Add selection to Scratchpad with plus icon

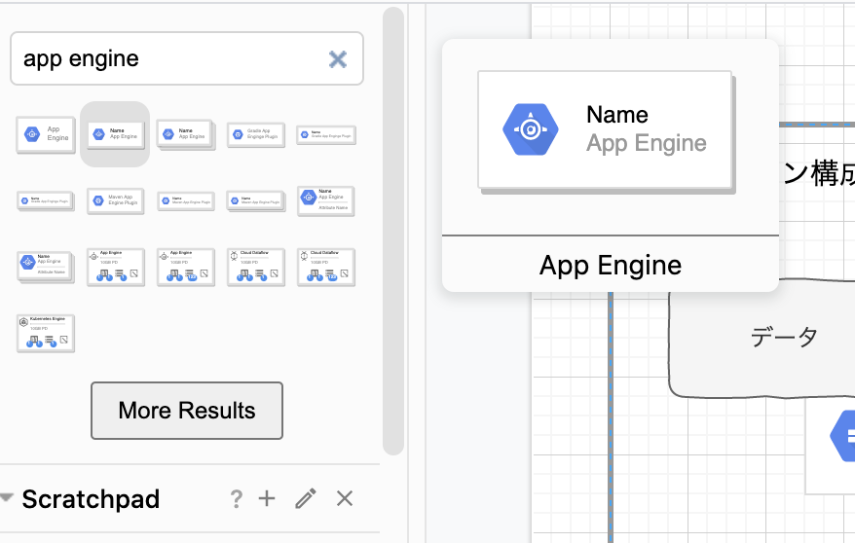pos(267,498)
